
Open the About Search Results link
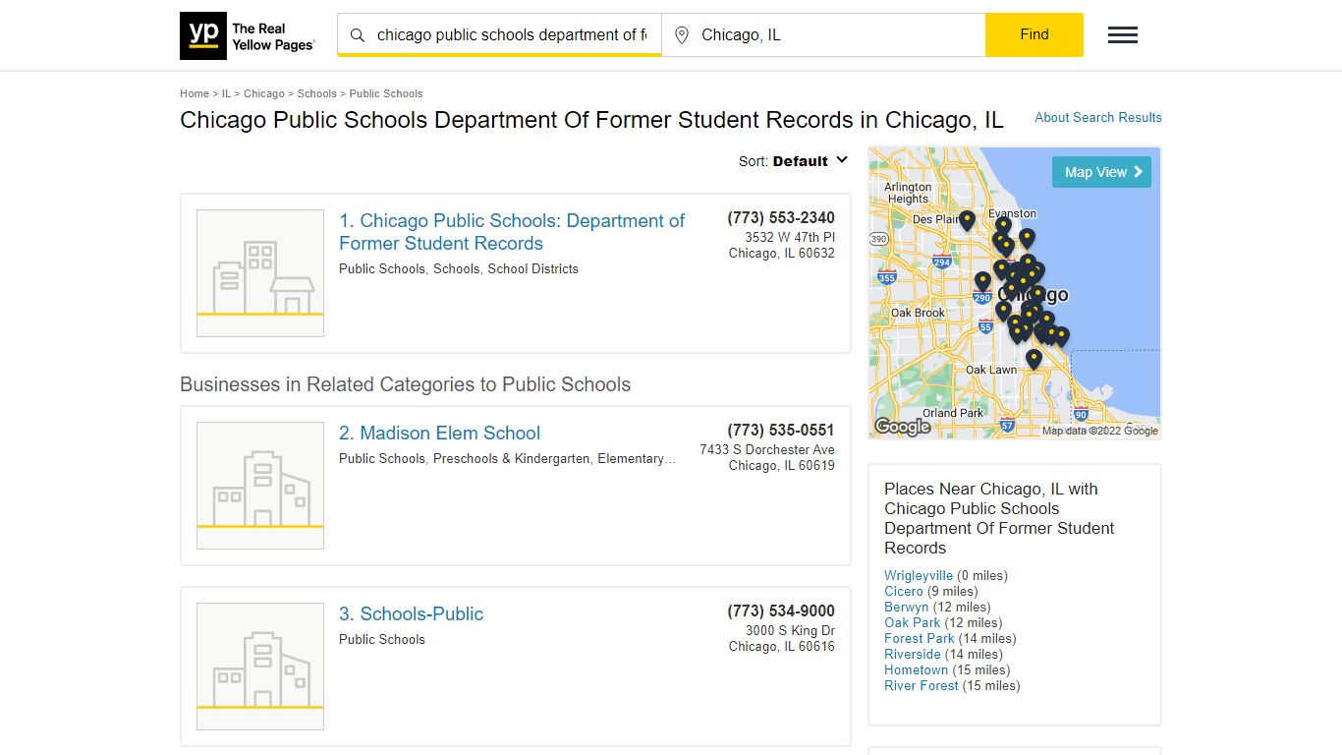[1098, 117]
